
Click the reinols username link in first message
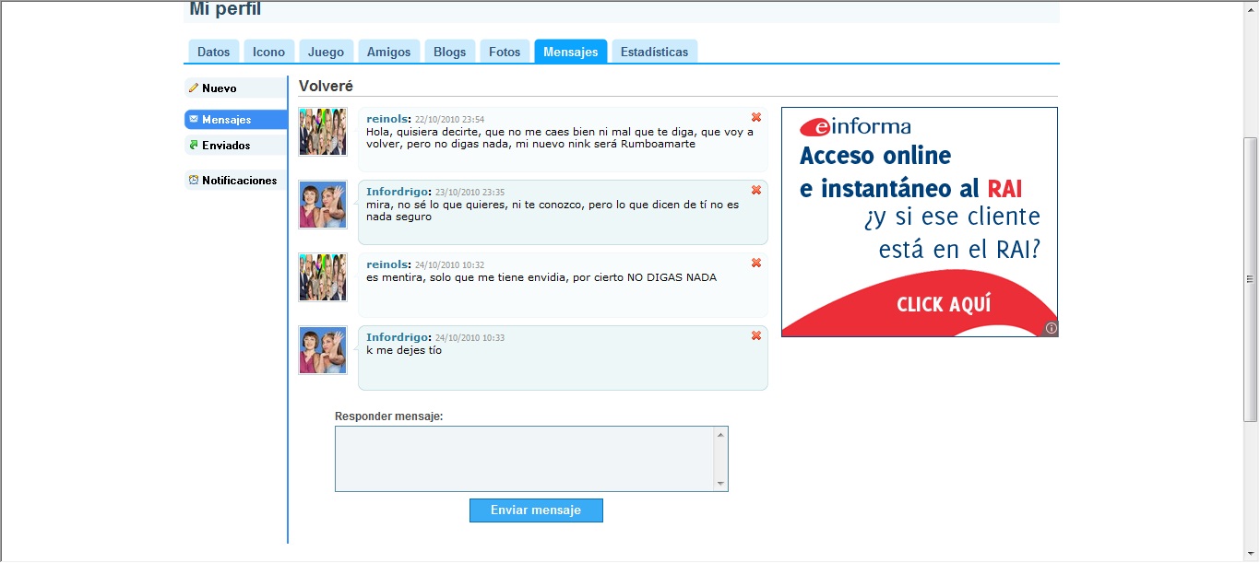386,119
